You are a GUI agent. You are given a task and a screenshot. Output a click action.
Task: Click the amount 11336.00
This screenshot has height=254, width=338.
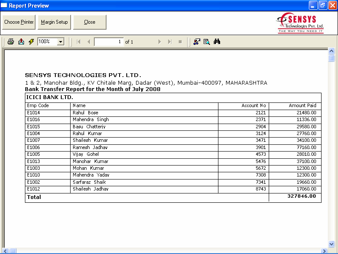[306, 120]
